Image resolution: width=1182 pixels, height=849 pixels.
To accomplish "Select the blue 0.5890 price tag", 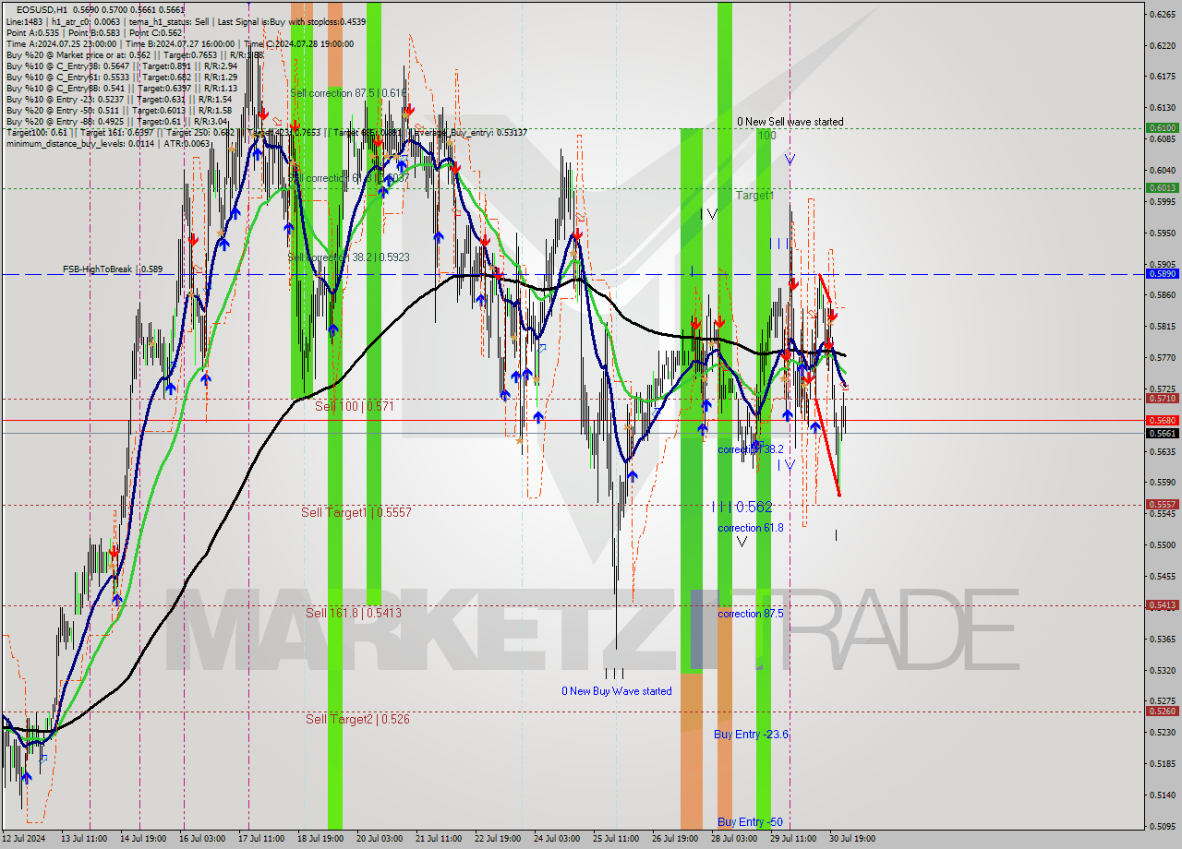I will [x=1162, y=274].
